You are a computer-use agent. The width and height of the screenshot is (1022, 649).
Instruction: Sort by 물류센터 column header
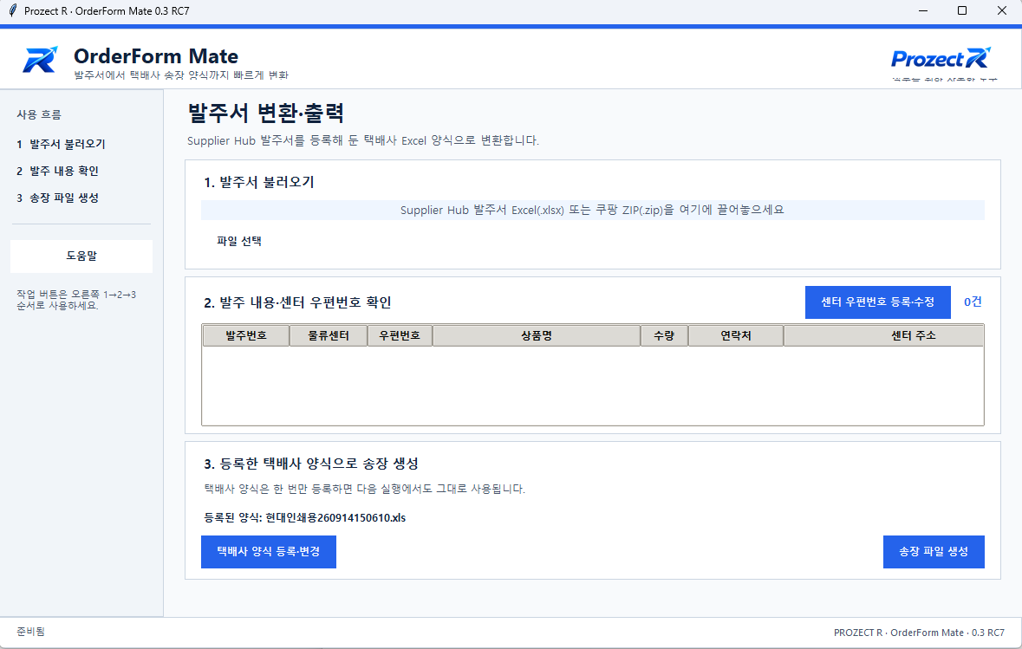point(329,335)
